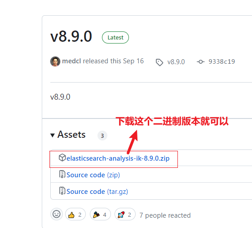Download Source code (zip)

(93, 175)
